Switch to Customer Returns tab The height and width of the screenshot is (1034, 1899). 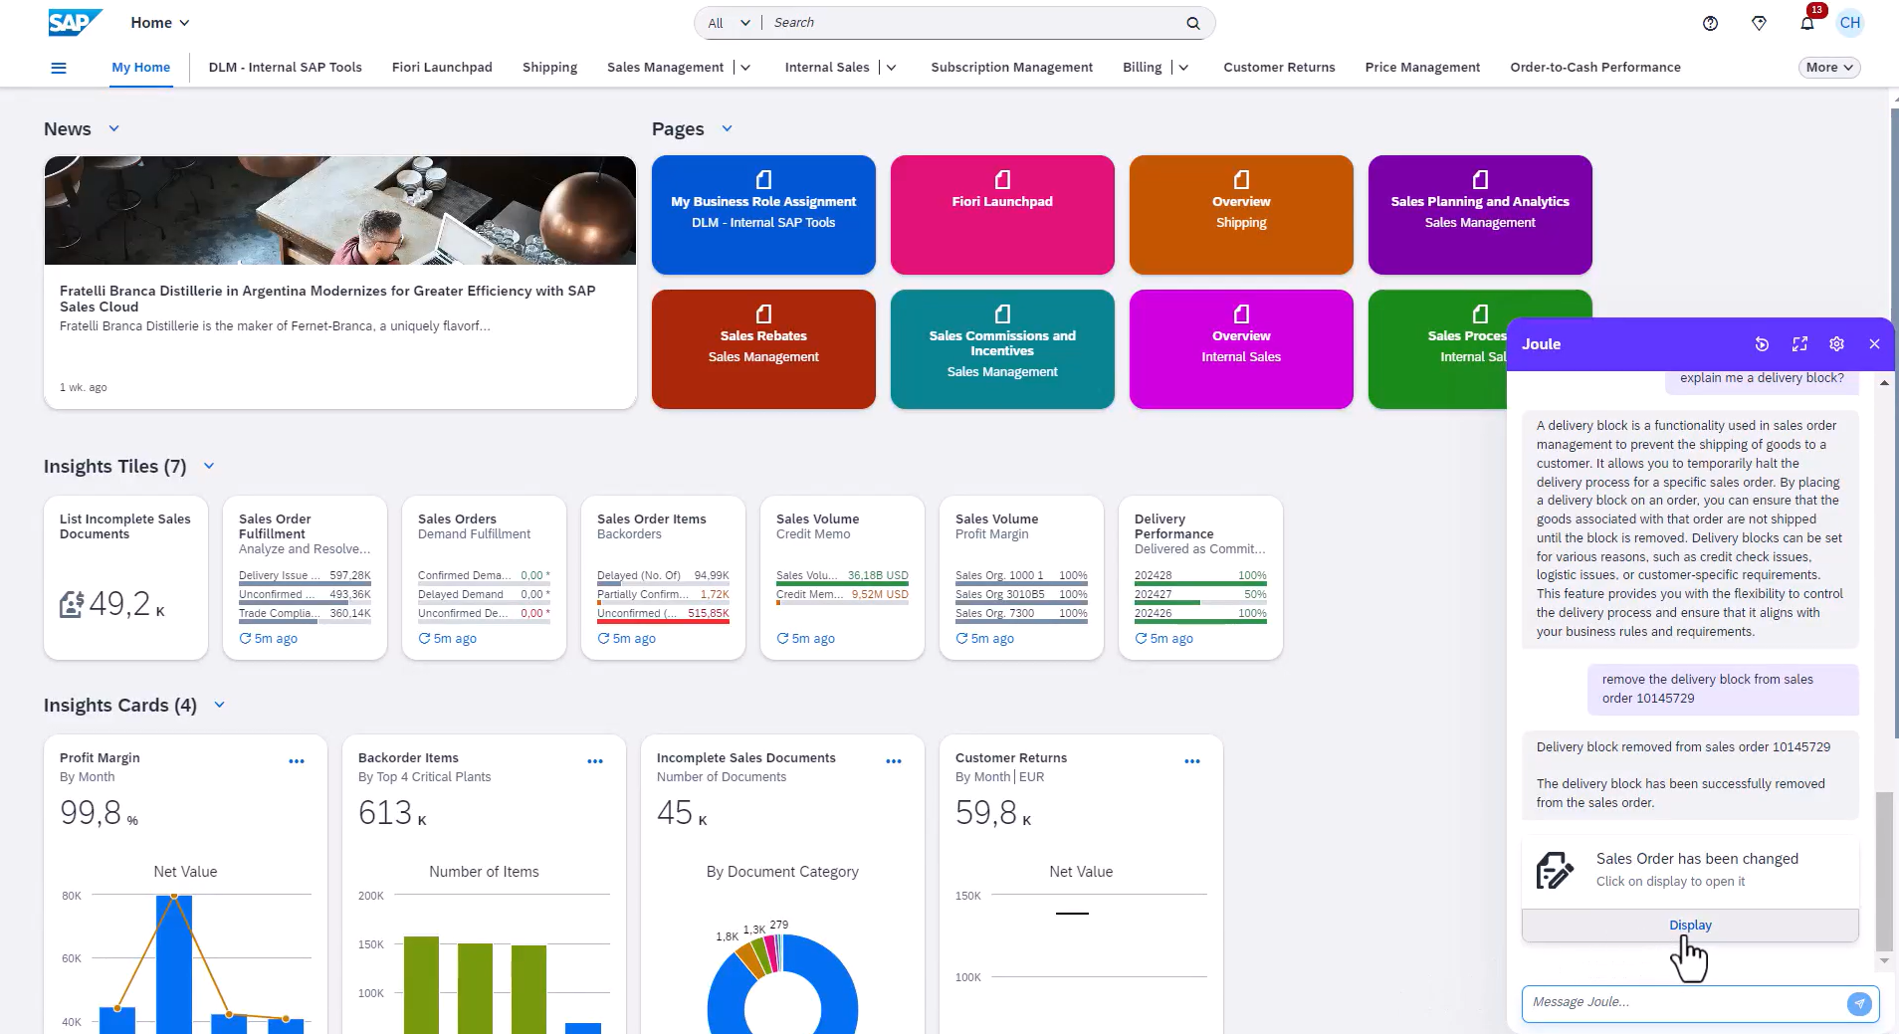pyautogui.click(x=1279, y=68)
